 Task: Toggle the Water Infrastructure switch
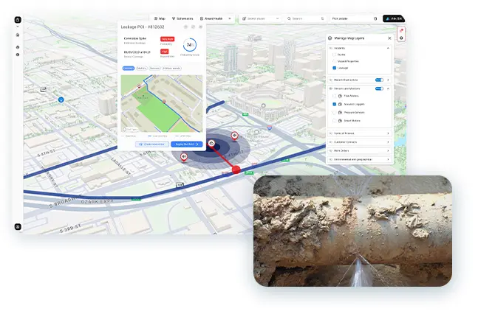[379, 80]
